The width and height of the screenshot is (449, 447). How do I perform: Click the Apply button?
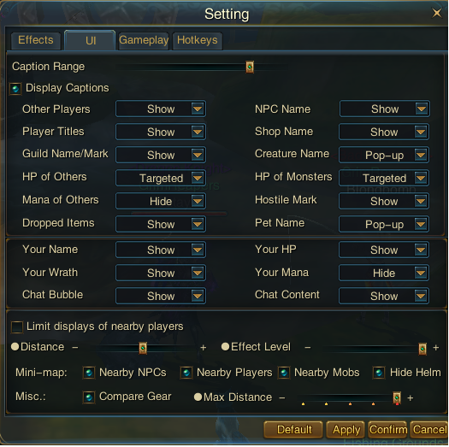pyautogui.click(x=346, y=430)
